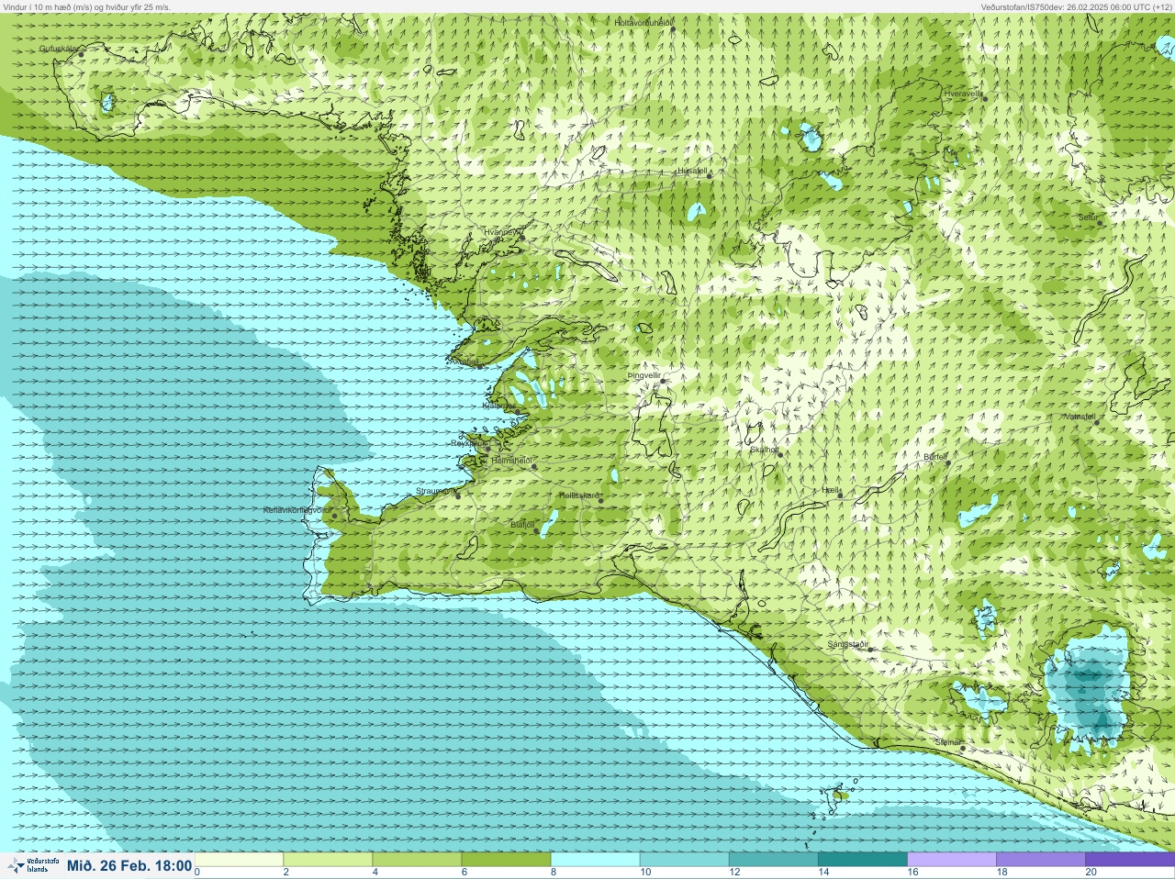Select the 0–2 m/s pale yellow legend swatch

239,860
